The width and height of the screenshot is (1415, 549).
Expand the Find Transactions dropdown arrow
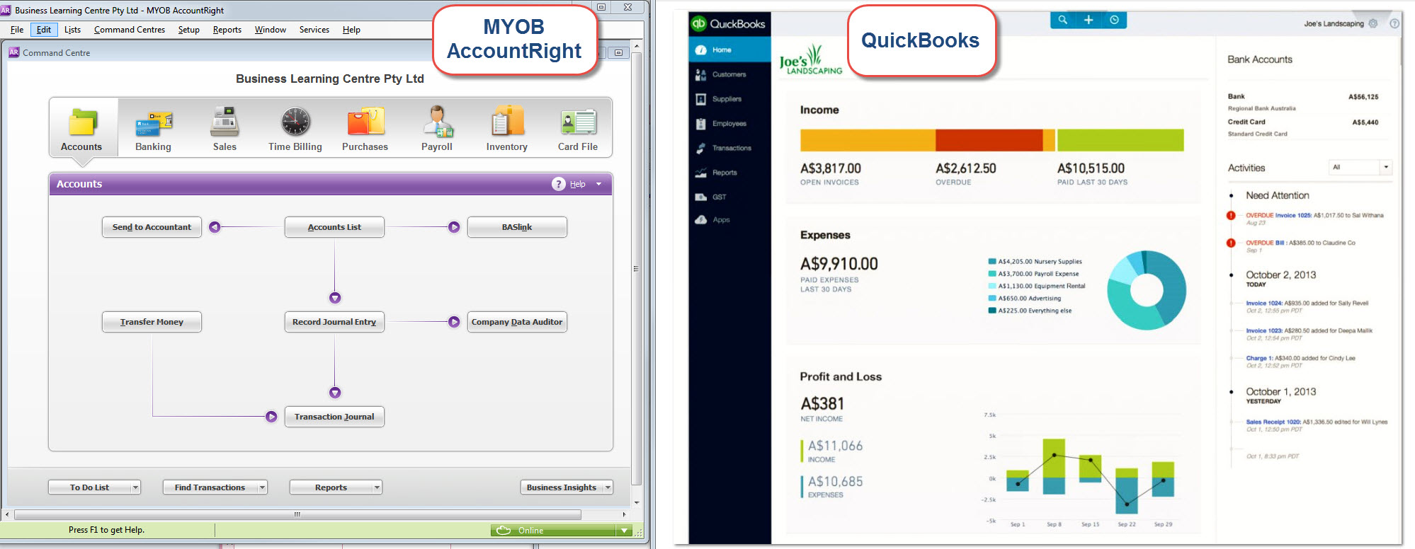(263, 487)
